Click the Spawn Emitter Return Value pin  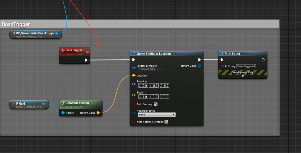tap(199, 66)
